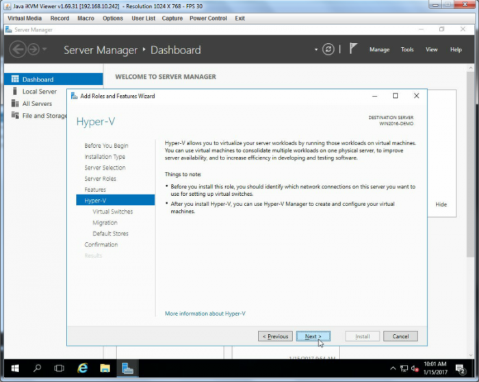Open the Action Center notification icon
The image size is (479, 382).
(460, 369)
